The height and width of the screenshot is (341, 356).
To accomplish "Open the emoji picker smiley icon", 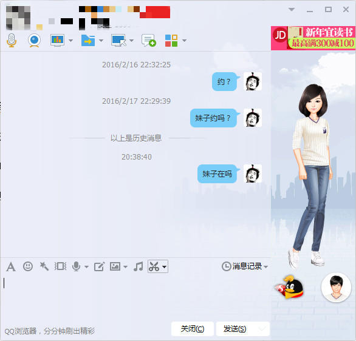I will click(x=28, y=266).
